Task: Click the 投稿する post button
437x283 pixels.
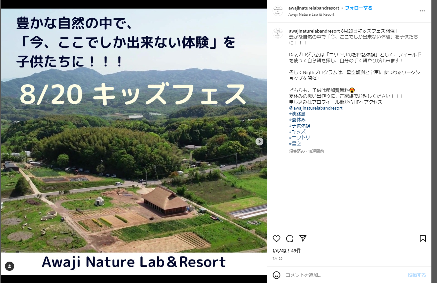Action: (417, 275)
